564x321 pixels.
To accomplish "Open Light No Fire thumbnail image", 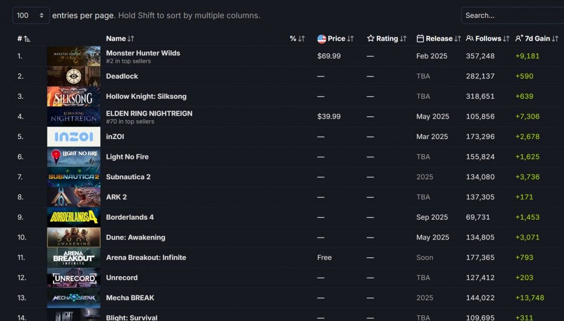I will click(x=74, y=157).
